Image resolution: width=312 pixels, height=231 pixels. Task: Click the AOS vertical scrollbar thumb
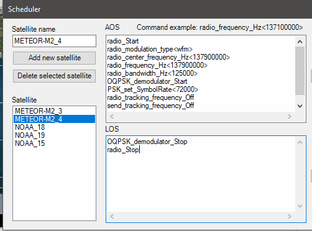click(300, 71)
